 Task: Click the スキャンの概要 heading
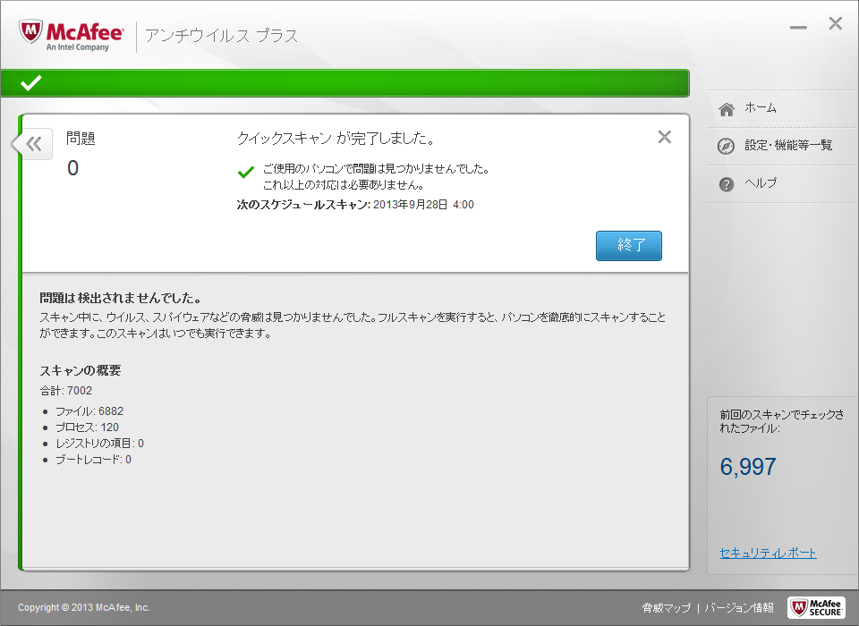click(x=80, y=370)
